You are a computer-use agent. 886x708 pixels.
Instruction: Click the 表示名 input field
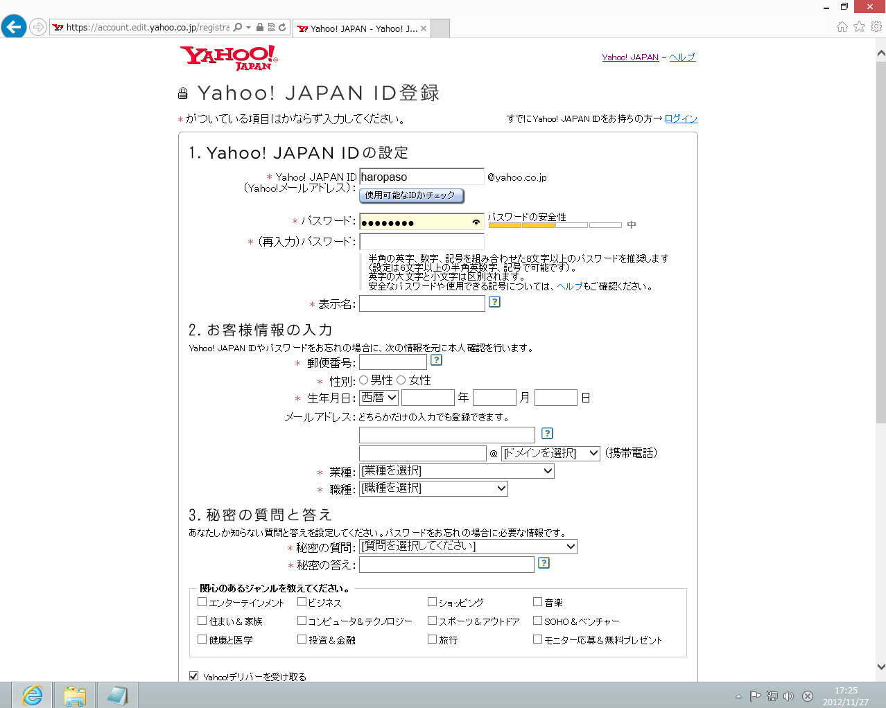pos(422,303)
